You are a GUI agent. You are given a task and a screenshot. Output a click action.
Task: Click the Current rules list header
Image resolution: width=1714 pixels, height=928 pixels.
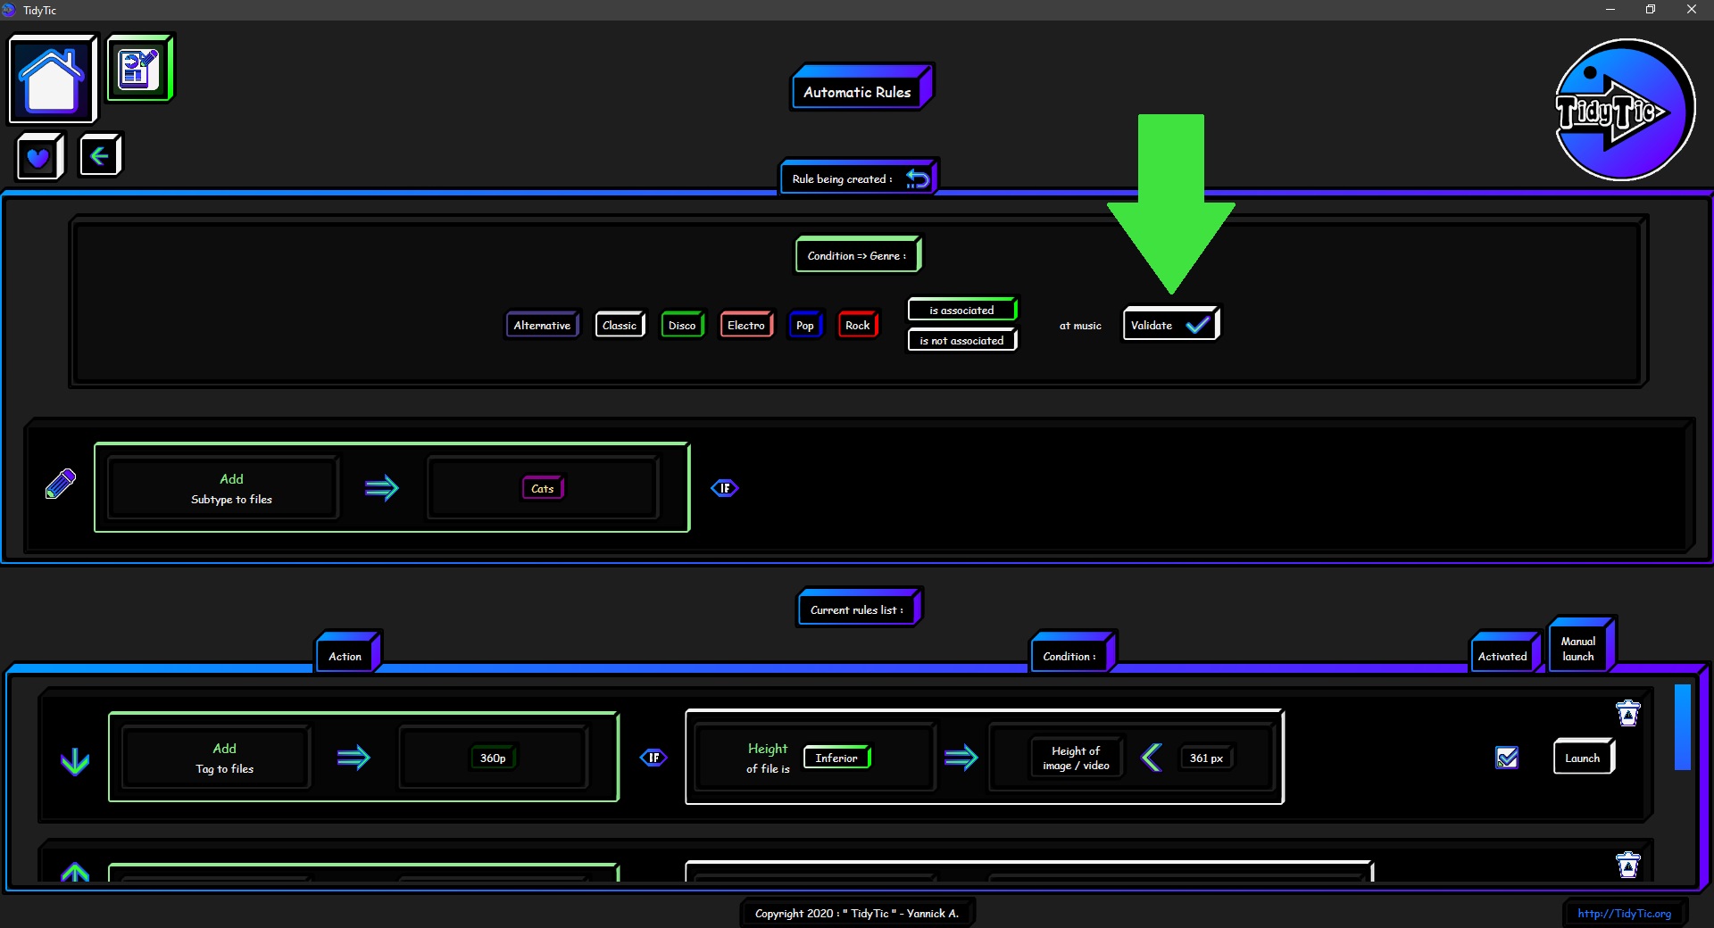[858, 608]
